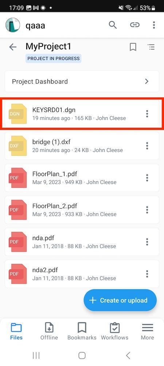The width and height of the screenshot is (164, 366).
Task: Switch to the Offline tab
Action: [49, 331]
